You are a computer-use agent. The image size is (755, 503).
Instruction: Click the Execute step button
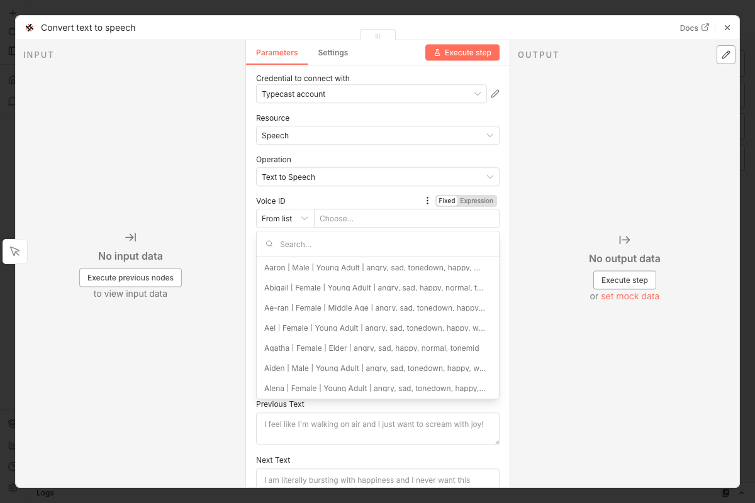[462, 53]
